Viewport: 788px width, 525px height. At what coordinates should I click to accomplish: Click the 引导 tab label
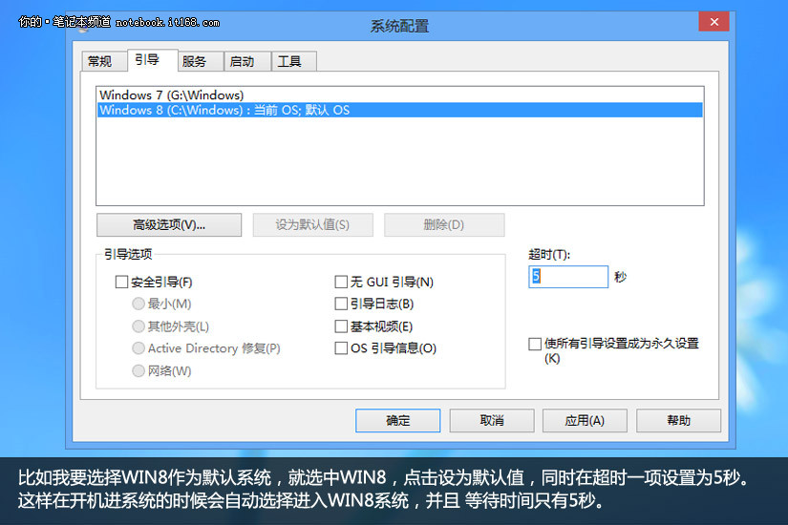[146, 60]
